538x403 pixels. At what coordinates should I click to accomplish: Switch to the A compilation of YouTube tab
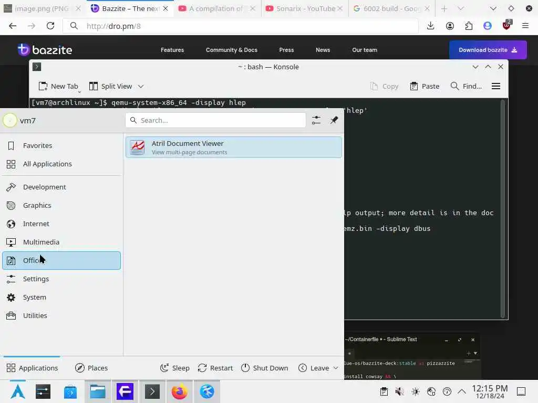[x=217, y=8]
